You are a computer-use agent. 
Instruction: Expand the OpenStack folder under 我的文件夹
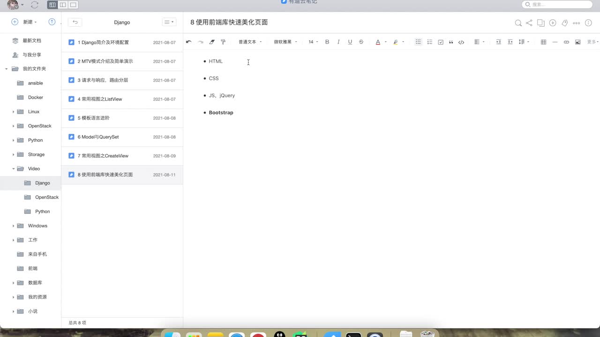(13, 126)
